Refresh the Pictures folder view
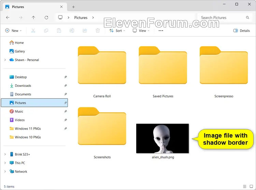Screen dimensions: 256x190 tap(46, 18)
